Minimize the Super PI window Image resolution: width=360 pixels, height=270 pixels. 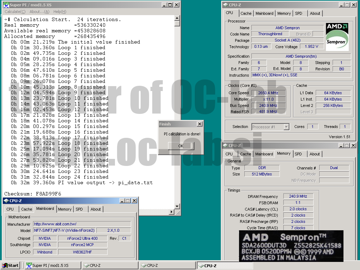pos(165,5)
